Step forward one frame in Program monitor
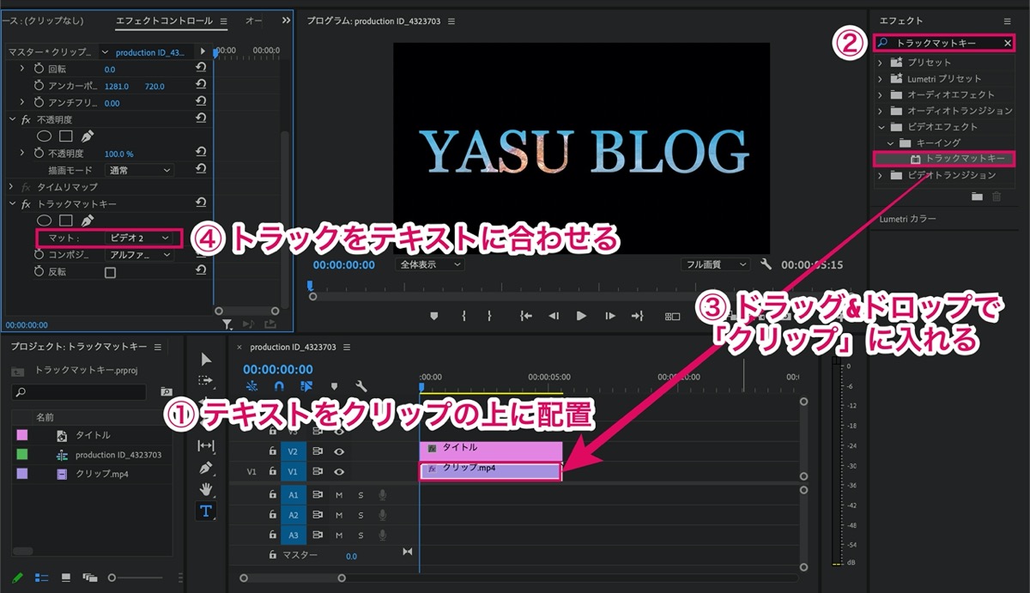 [x=609, y=316]
